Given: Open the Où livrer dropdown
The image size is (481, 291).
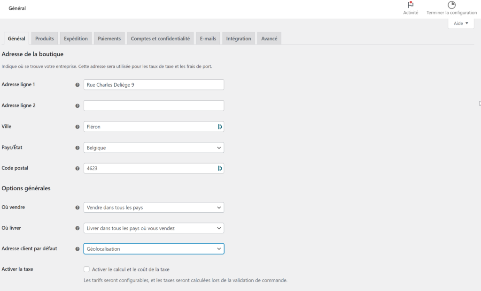Looking at the screenshot, I should pos(154,228).
